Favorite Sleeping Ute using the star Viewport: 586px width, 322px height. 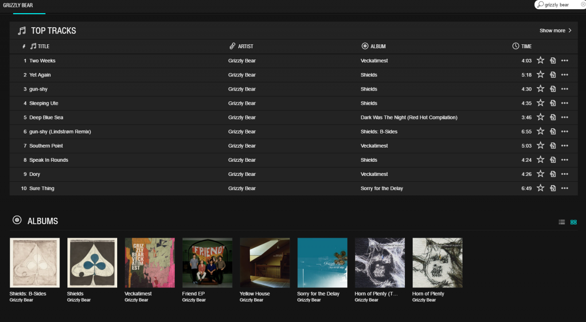click(x=540, y=103)
